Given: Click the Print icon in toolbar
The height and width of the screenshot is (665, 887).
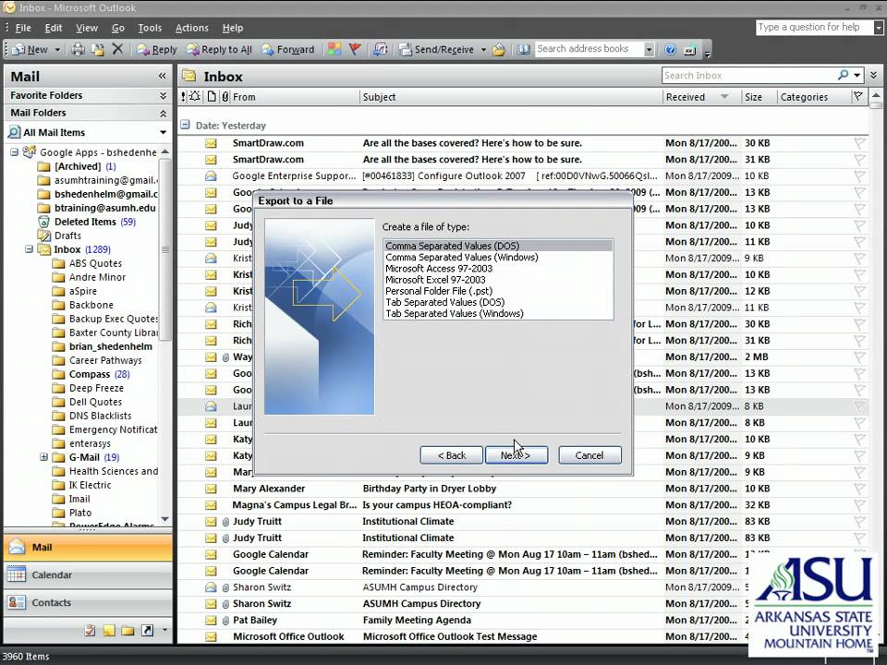Looking at the screenshot, I should (x=78, y=50).
